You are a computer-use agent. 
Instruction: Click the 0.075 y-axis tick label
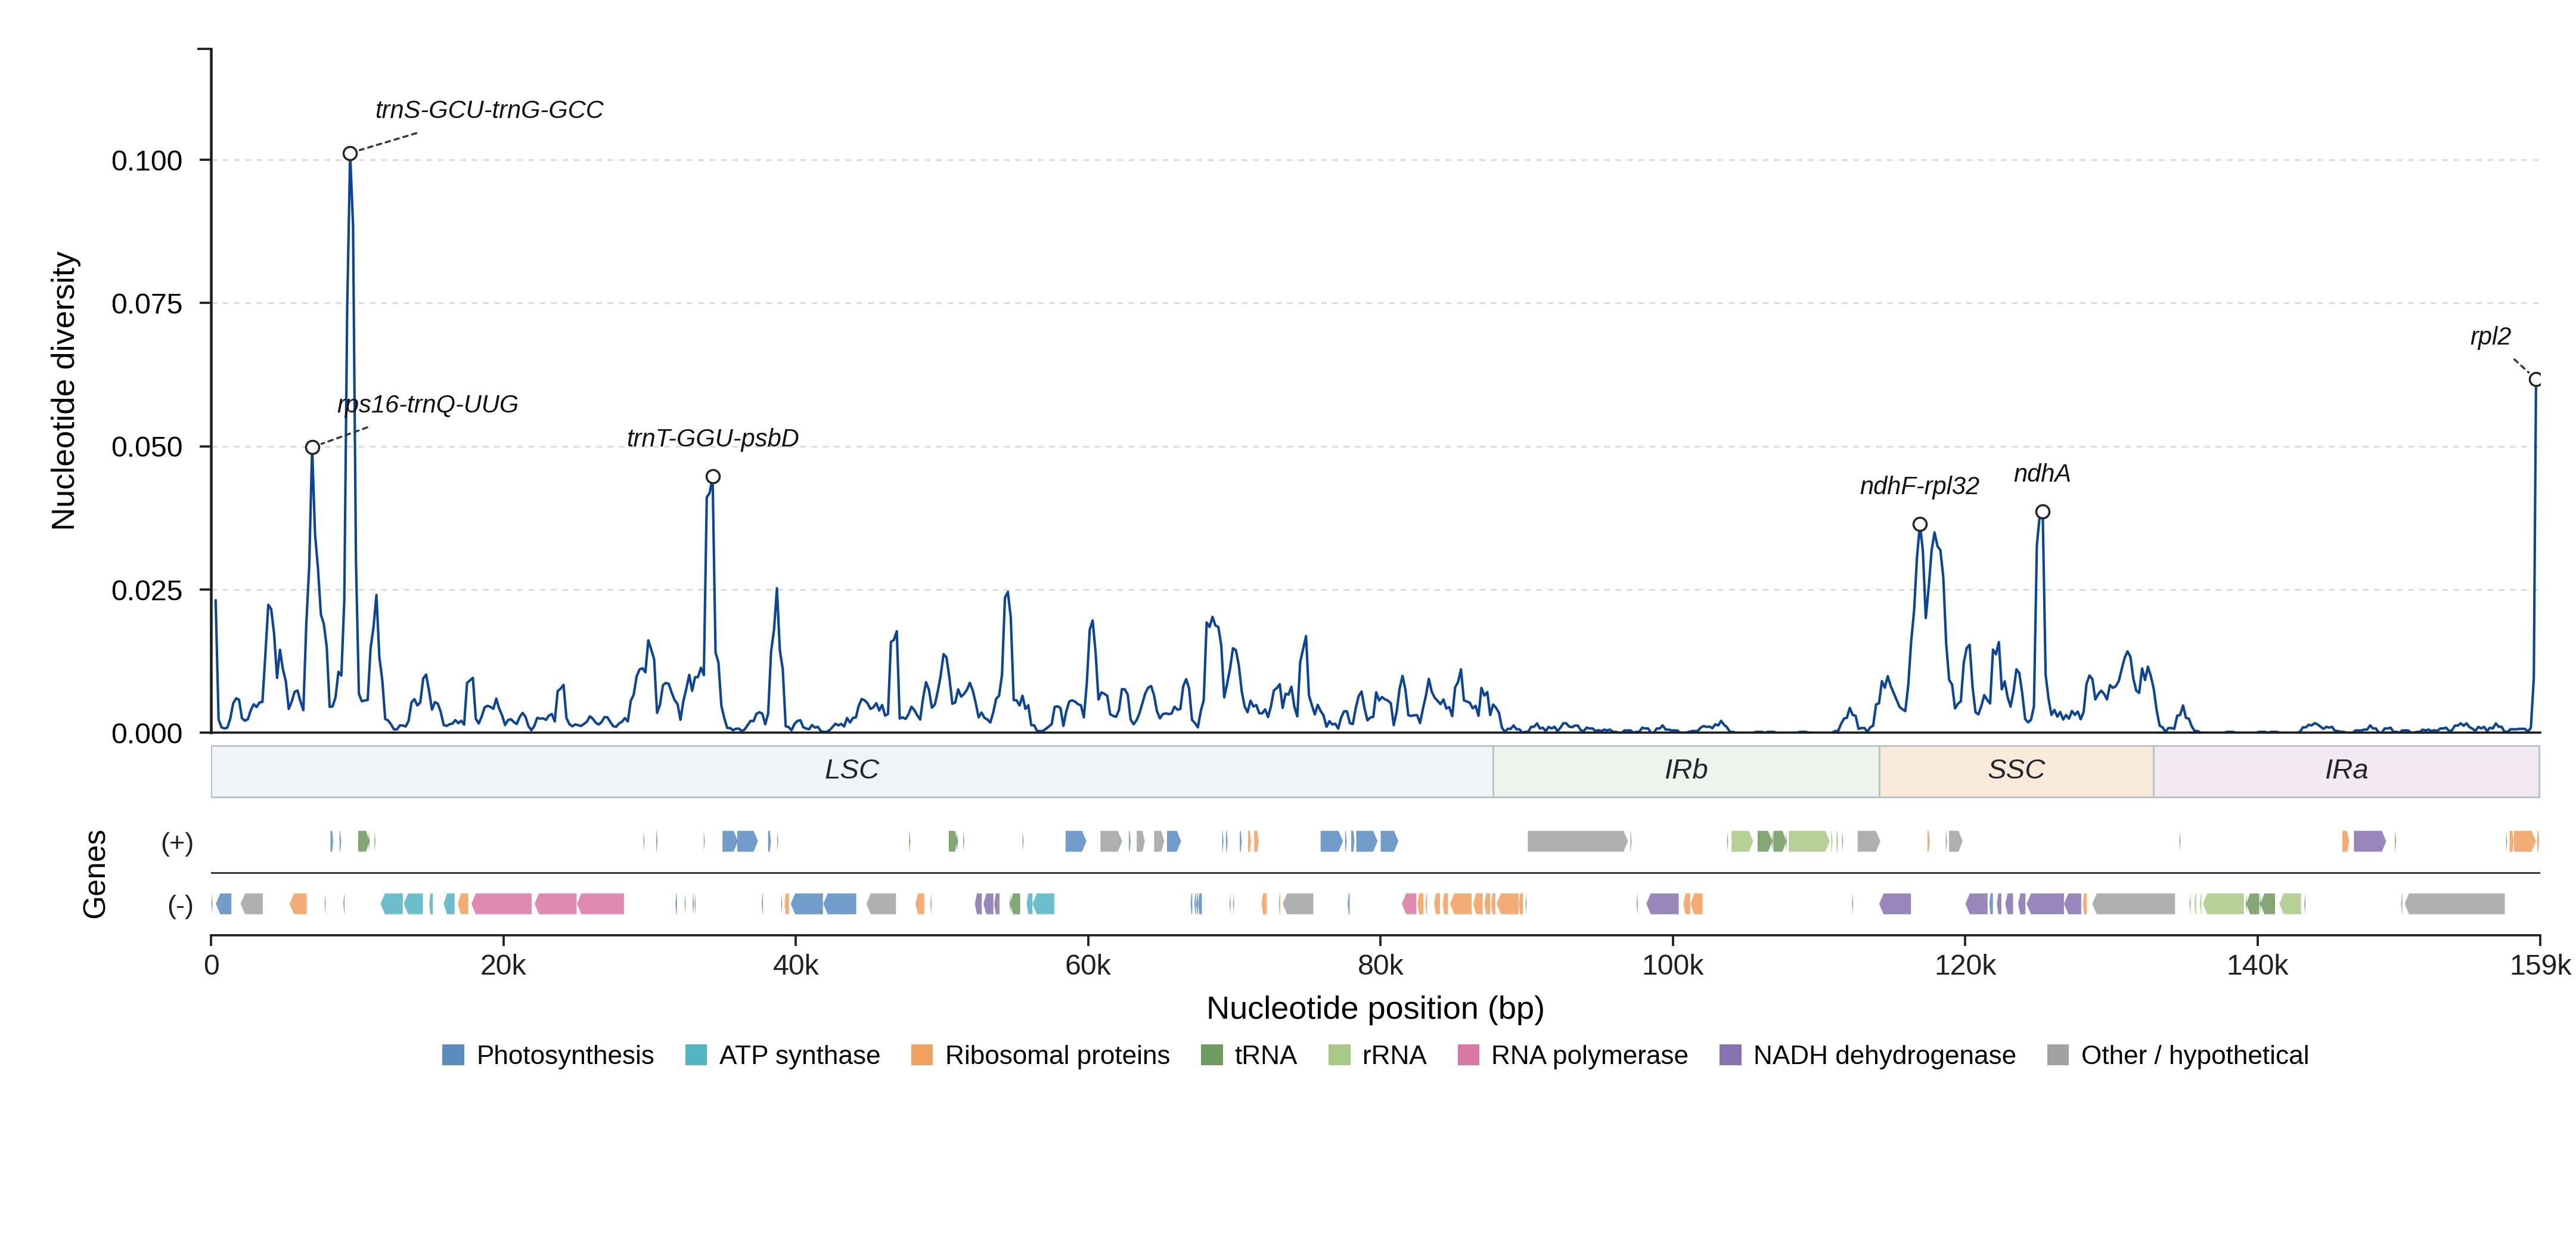147,304
